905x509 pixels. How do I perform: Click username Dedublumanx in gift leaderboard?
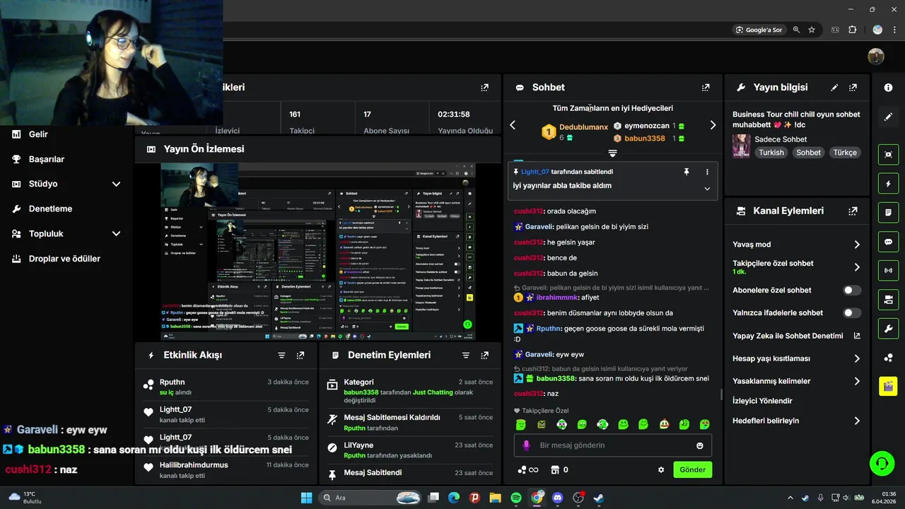click(583, 127)
